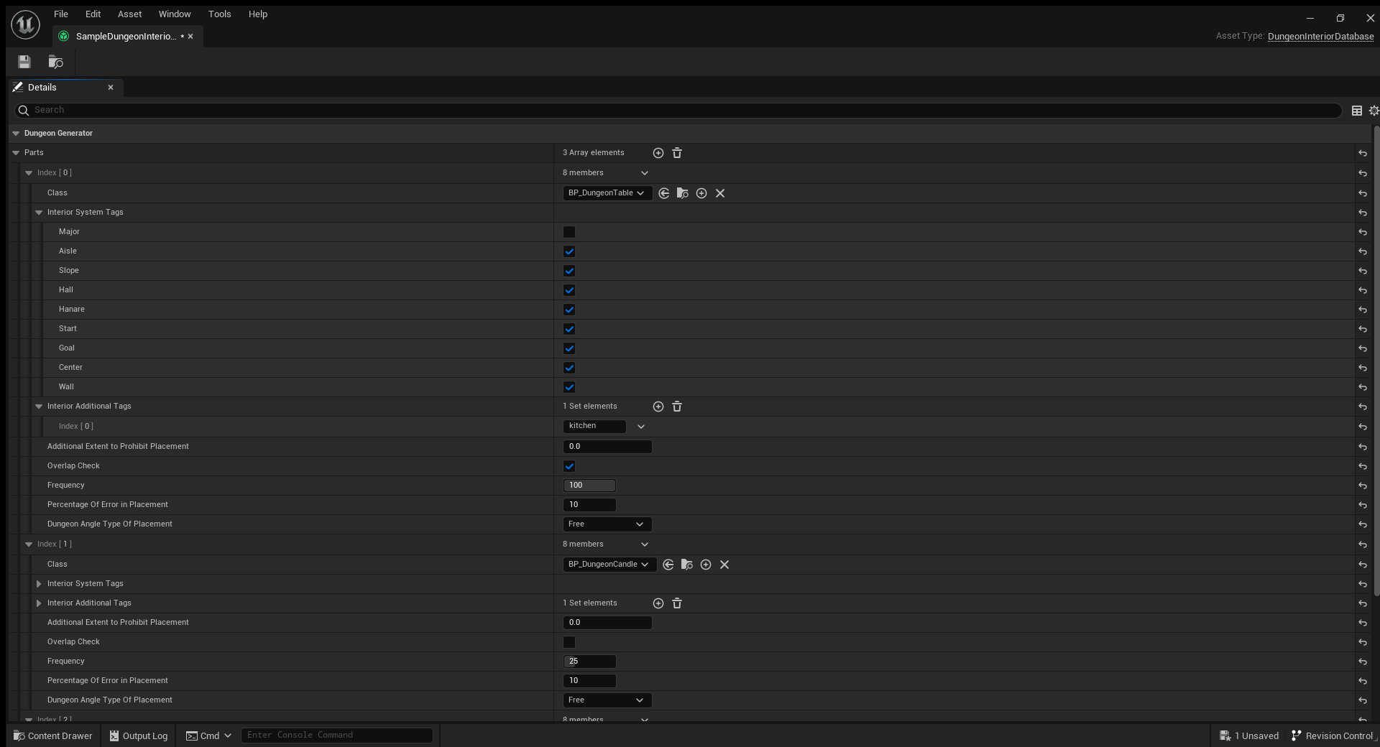Browse to BP_DungeonCandle in Content Browser

tap(687, 565)
